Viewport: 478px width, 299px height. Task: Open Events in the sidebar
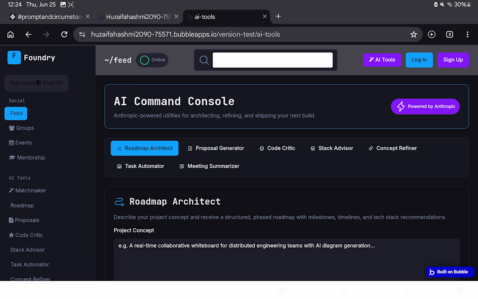tap(20, 143)
